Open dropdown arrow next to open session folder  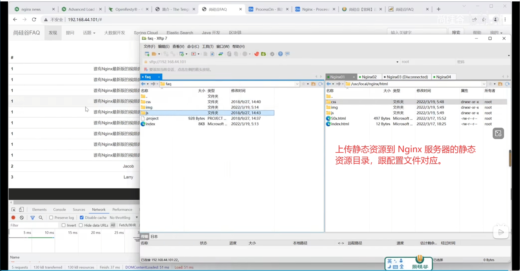click(159, 54)
